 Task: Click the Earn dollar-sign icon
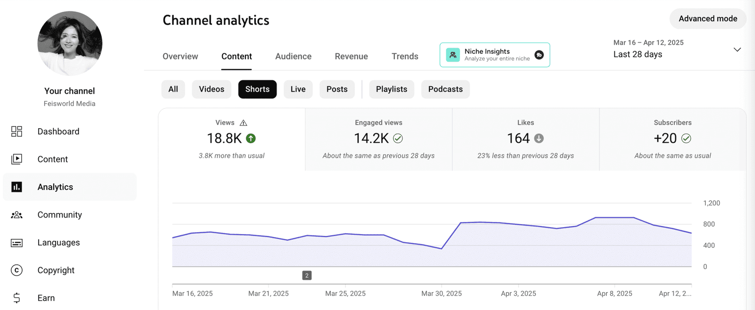click(17, 298)
